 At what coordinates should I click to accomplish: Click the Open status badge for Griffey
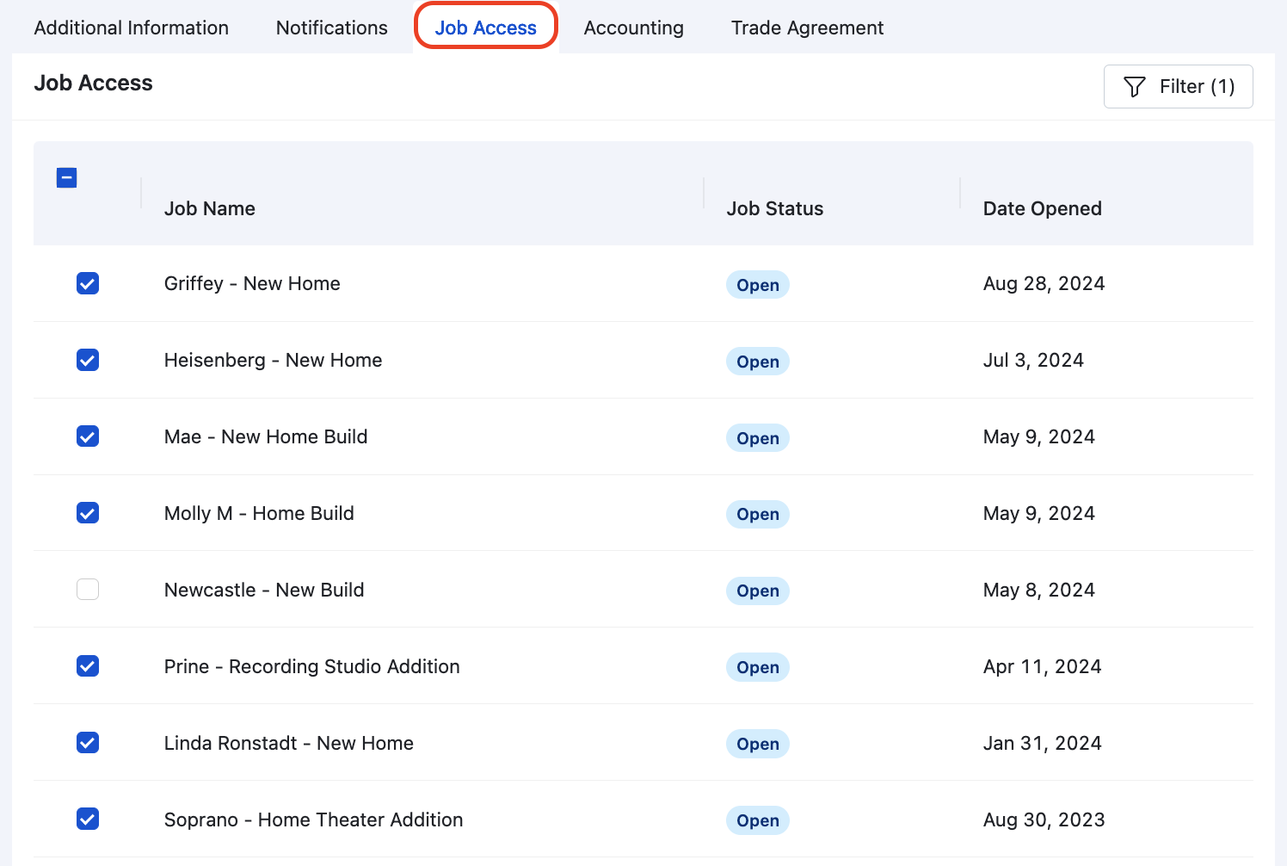tap(758, 285)
